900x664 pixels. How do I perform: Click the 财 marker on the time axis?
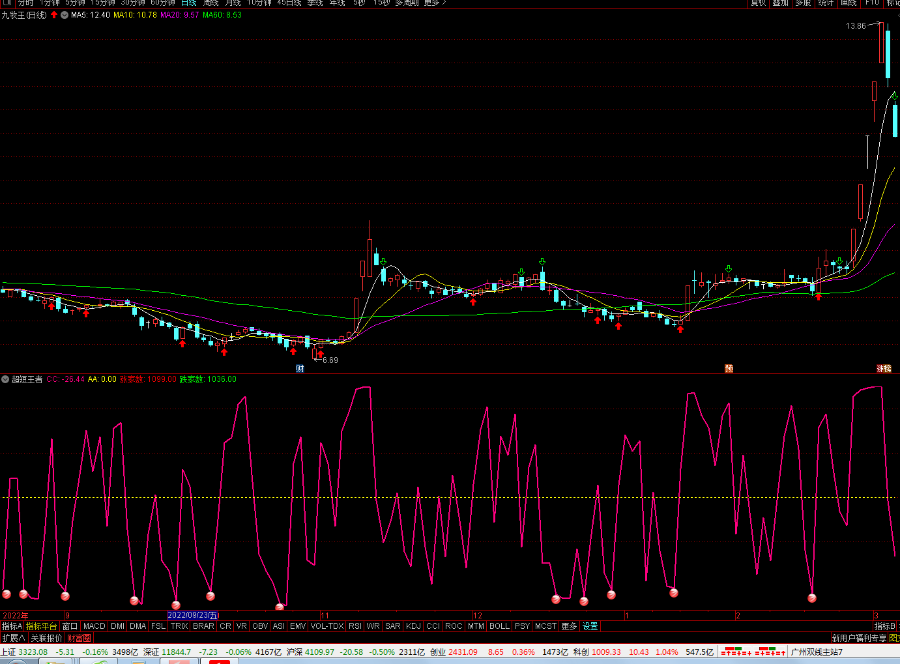point(300,369)
